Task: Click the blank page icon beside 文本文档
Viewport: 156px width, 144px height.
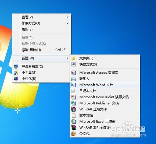Action: pyautogui.click(x=74, y=115)
